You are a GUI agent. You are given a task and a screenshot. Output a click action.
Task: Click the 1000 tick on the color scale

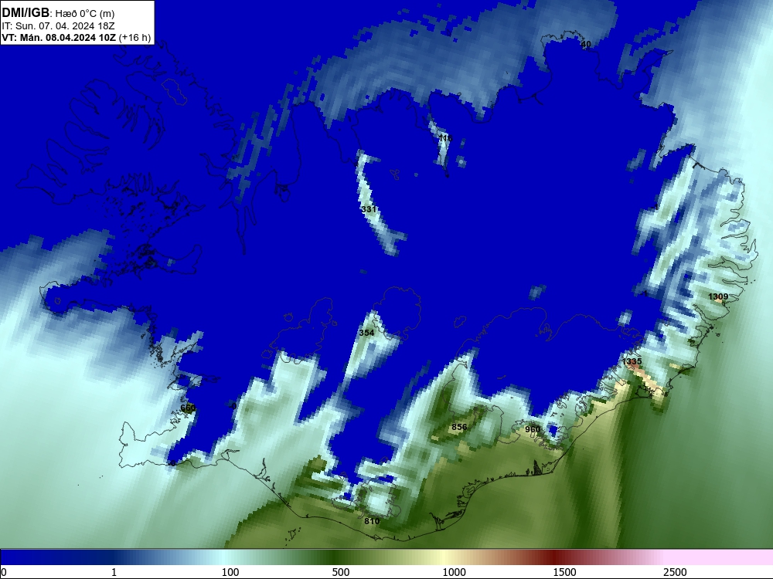(x=454, y=572)
